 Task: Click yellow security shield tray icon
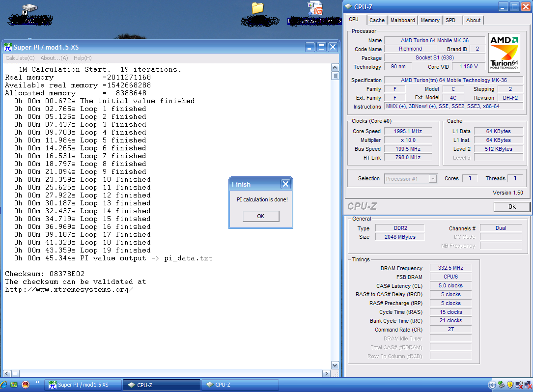tap(510, 385)
